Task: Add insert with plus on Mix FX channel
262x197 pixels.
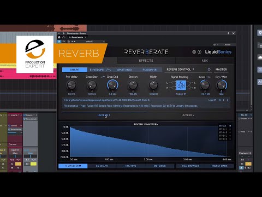Action: [x=252, y=119]
